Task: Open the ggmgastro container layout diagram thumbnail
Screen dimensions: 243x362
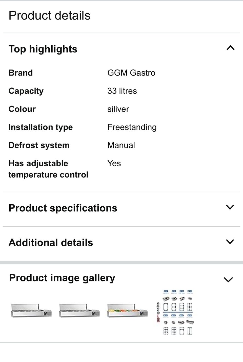Action: (x=175, y=312)
